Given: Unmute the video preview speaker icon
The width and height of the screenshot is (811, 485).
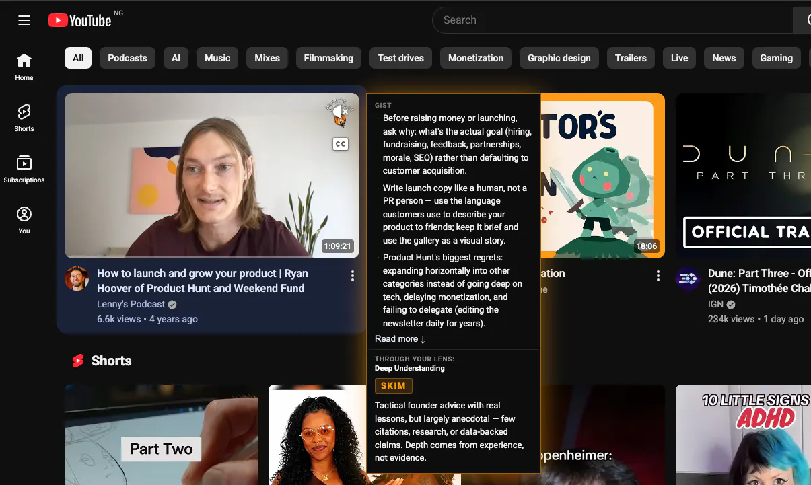Looking at the screenshot, I should [341, 112].
